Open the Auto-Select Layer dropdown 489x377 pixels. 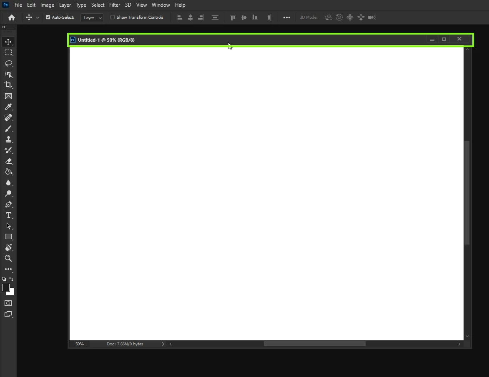tap(92, 18)
